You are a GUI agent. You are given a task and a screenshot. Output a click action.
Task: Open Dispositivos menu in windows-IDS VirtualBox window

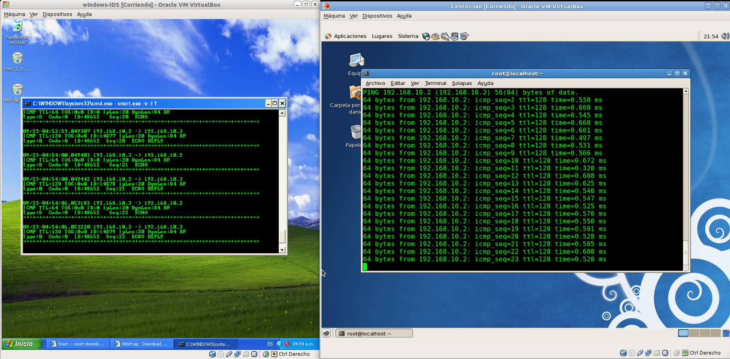[57, 15]
